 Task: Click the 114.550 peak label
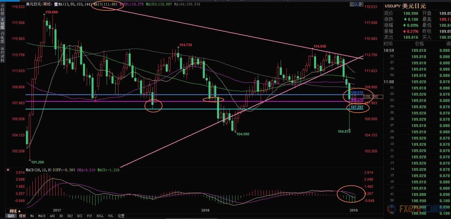320,46
